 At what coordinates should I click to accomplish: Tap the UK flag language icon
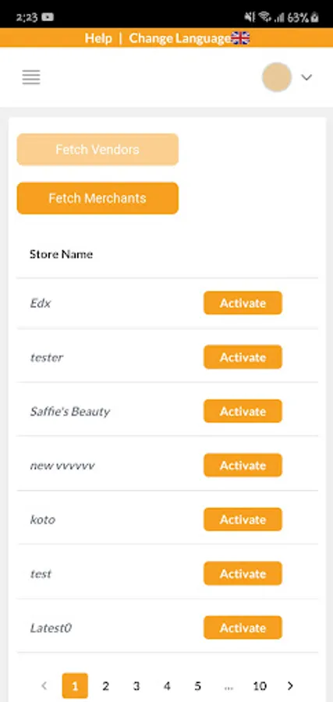[240, 38]
